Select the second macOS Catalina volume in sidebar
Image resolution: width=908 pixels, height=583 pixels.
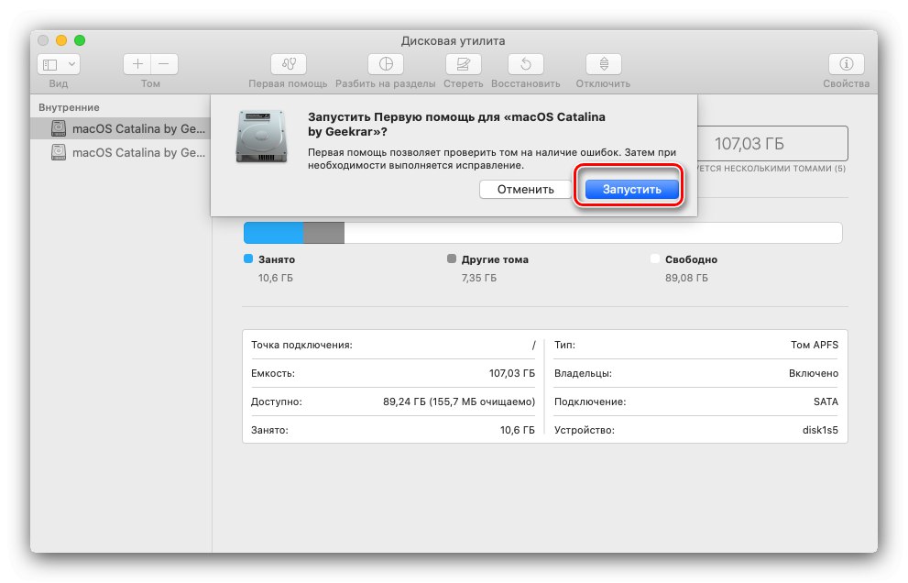pyautogui.click(x=119, y=152)
